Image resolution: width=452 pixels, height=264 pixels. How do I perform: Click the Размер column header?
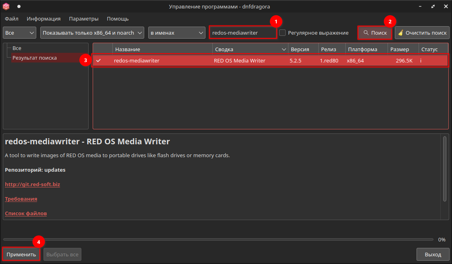click(x=403, y=49)
